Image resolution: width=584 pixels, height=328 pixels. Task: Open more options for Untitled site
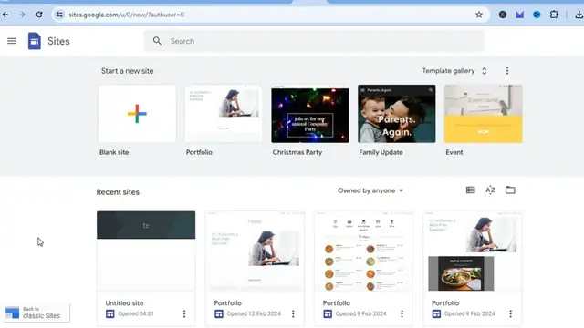click(184, 313)
